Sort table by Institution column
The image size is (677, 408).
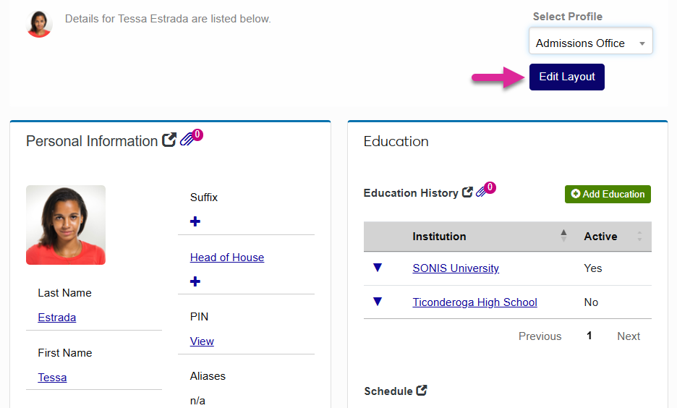tap(563, 236)
